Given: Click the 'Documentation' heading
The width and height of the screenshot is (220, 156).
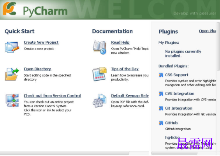Looking at the screenshot, I should pyautogui.click(x=113, y=31).
